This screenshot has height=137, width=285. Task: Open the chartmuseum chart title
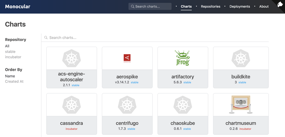[x=241, y=123]
